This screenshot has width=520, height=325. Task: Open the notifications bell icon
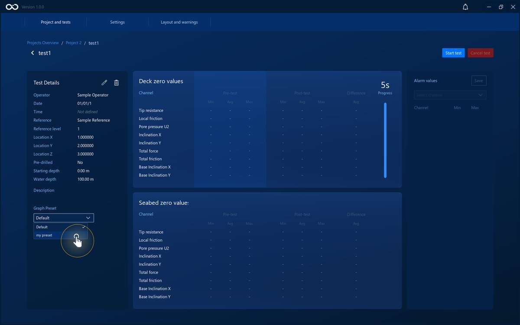[x=465, y=7]
